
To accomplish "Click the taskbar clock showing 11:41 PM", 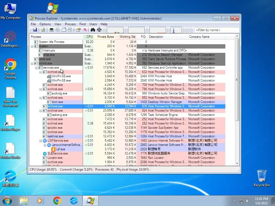I will [x=261, y=201].
